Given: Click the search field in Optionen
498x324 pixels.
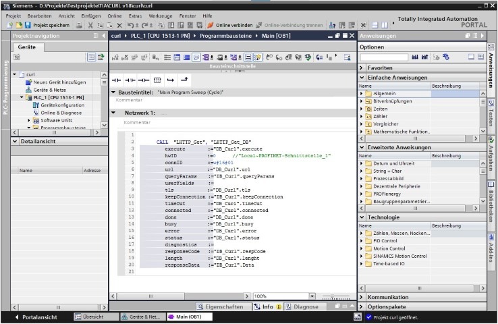Looking at the screenshot, I should (384, 57).
